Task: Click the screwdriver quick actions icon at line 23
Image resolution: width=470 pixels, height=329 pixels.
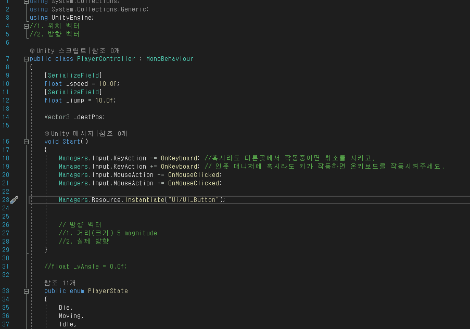Action: [14, 200]
